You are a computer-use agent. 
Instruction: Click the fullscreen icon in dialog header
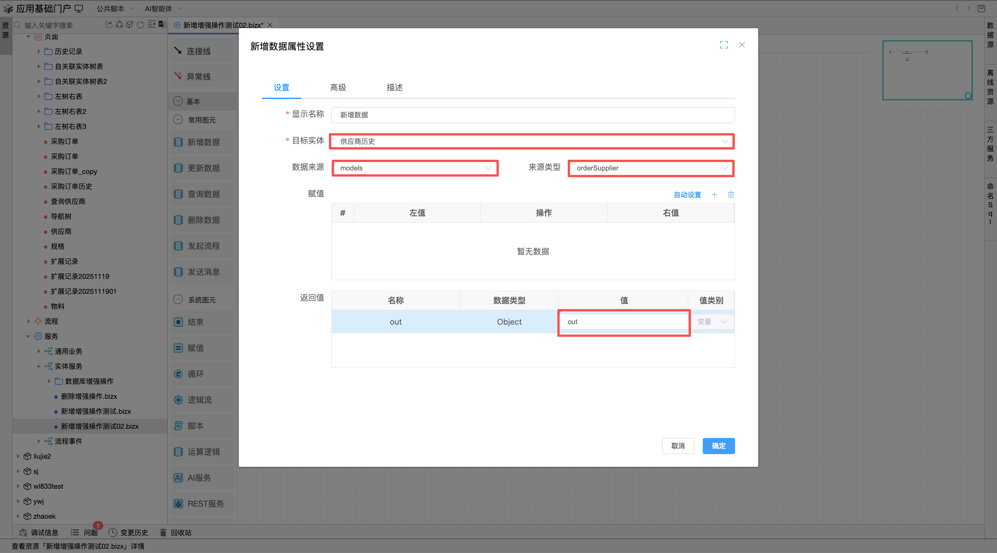724,45
